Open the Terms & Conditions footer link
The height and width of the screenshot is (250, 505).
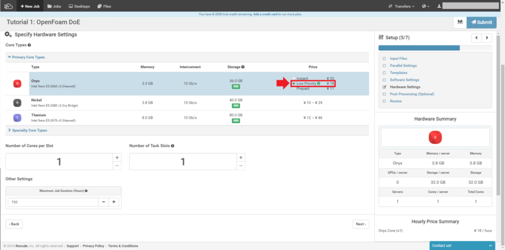tap(123, 246)
